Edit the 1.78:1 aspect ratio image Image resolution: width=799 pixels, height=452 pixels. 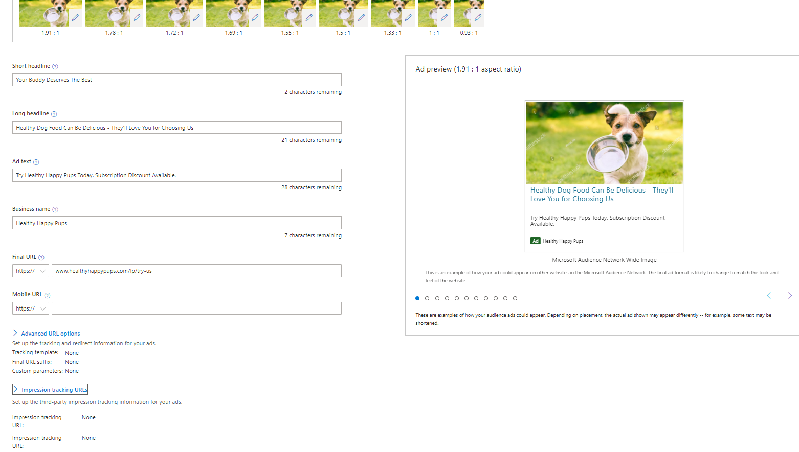click(x=137, y=18)
